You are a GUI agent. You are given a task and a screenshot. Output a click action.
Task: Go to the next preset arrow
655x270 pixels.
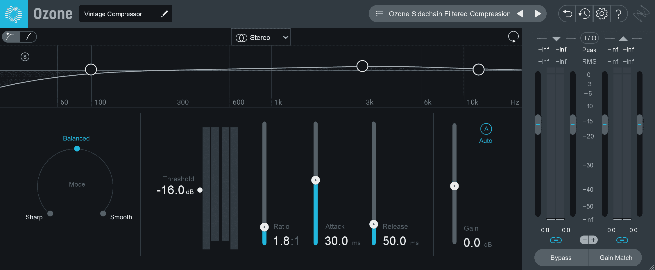(x=538, y=14)
